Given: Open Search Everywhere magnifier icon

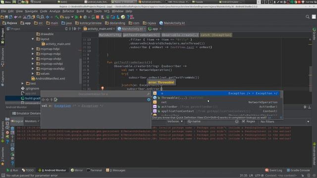Looking at the screenshot, I should tap(308, 17).
